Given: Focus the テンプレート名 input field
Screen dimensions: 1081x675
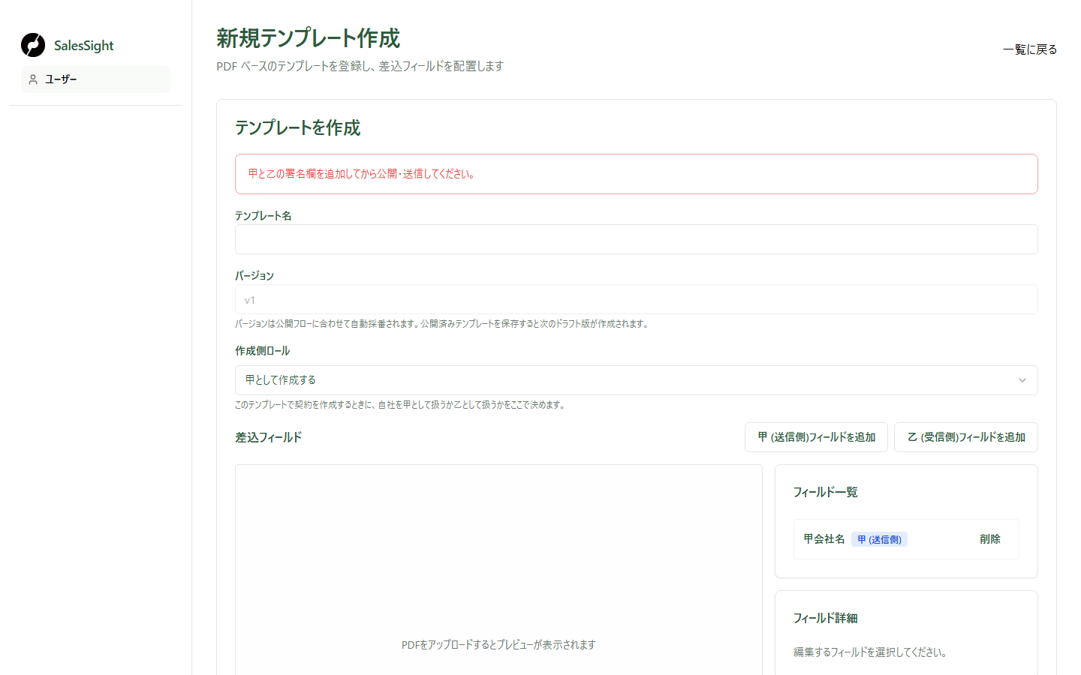Looking at the screenshot, I should (636, 239).
